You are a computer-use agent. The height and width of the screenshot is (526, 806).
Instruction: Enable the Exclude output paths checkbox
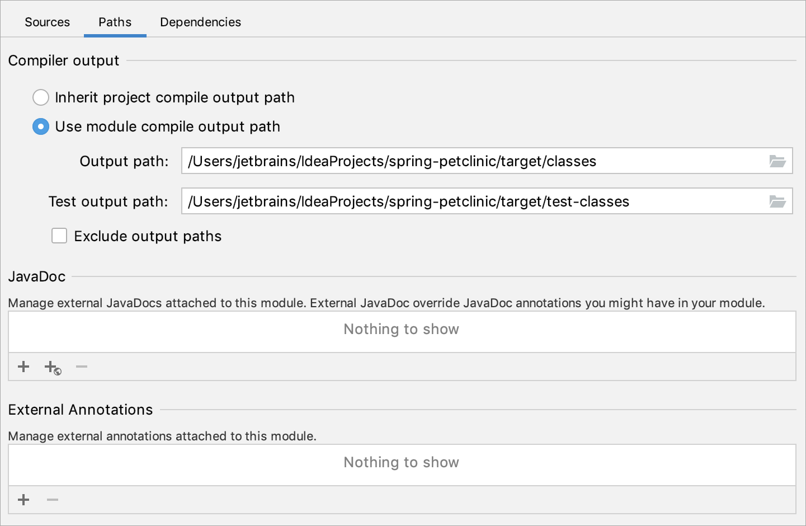(x=59, y=236)
